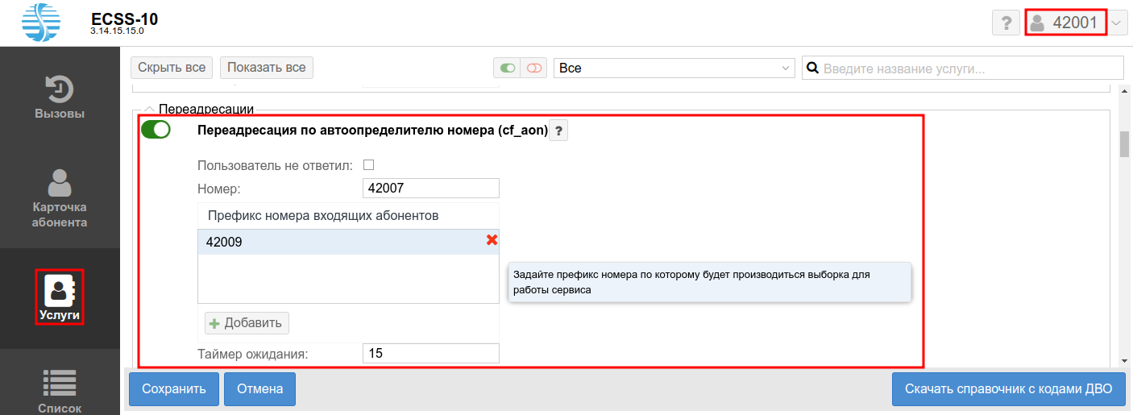1133x415 pixels.
Task: Click the Номер input field
Action: coord(430,189)
